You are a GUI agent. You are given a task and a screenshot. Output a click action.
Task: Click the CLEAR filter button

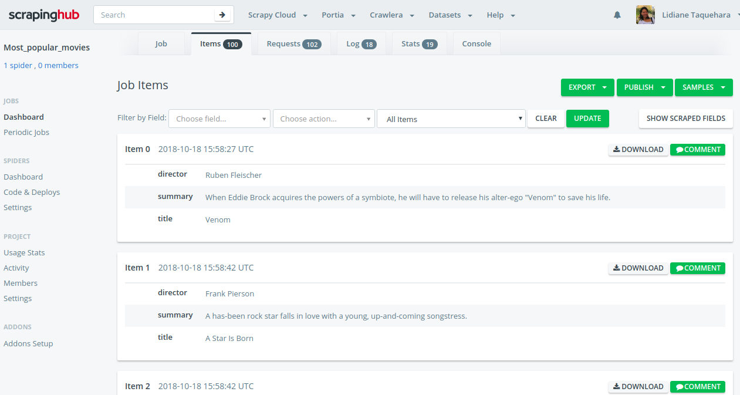(546, 119)
